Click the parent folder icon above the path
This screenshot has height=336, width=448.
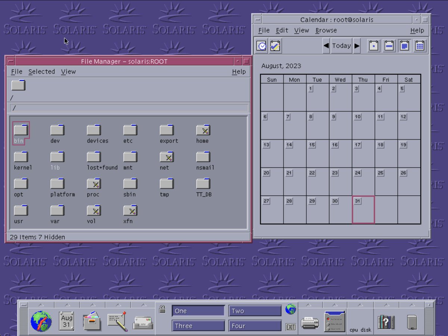(x=18, y=85)
